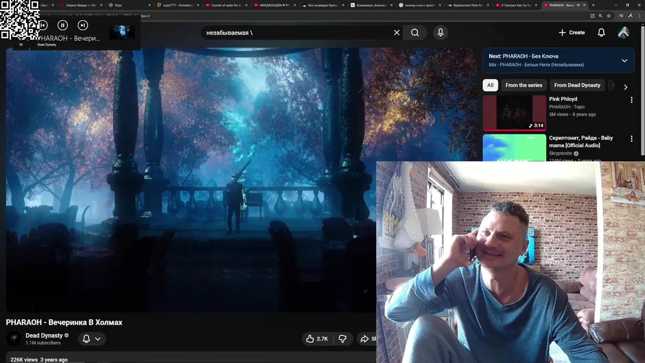Viewport: 645px width, 363px height.
Task: Open page zoom magnifier in address bar
Action: pyautogui.click(x=601, y=16)
